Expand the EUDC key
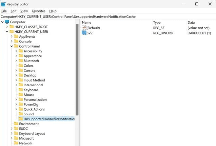The width and height of the screenshot is (216, 146). (x=12, y=128)
